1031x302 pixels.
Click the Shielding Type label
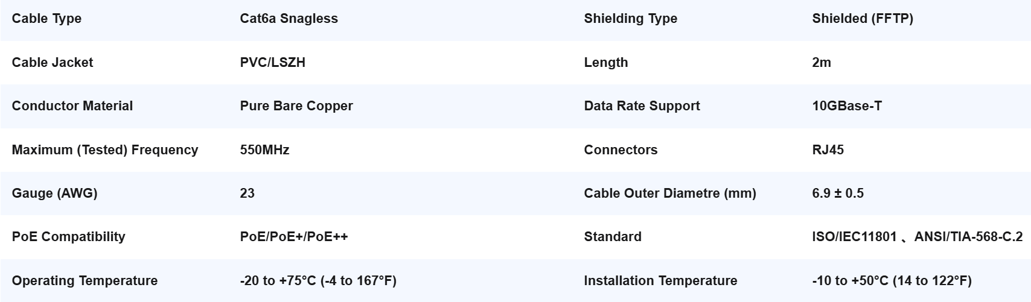[x=630, y=19]
